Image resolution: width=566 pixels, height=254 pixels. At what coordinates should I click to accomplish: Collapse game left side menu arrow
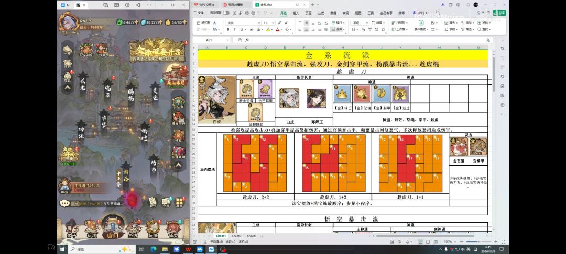click(68, 87)
